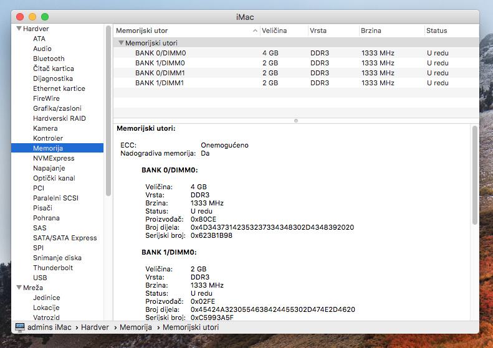Sort by Vrsta column header
The image size is (493, 348).
pyautogui.click(x=333, y=31)
